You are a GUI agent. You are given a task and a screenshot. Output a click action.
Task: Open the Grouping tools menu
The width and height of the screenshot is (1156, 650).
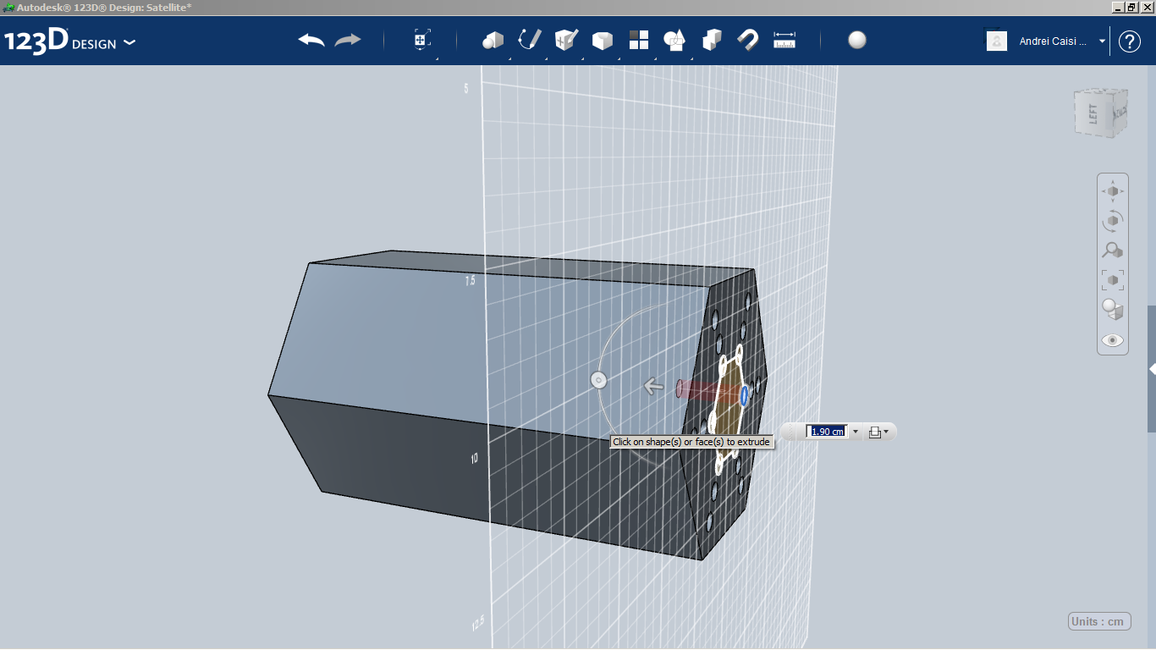(x=675, y=41)
